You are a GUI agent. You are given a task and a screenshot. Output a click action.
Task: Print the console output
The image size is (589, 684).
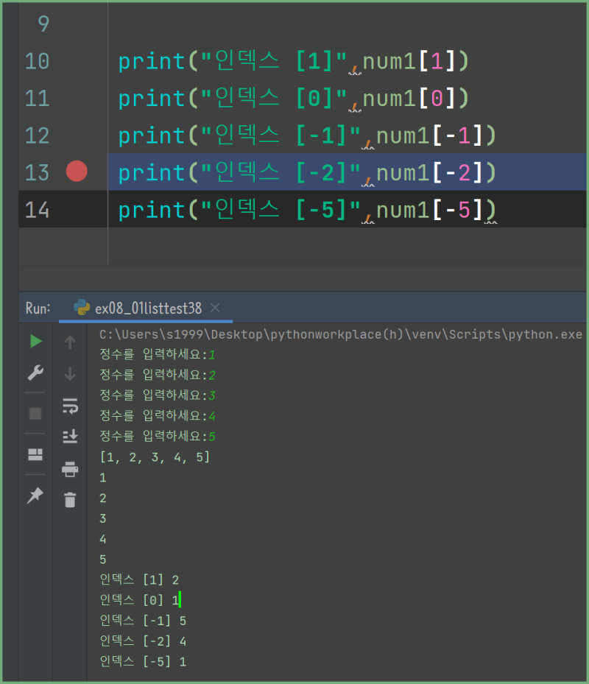[x=69, y=469]
